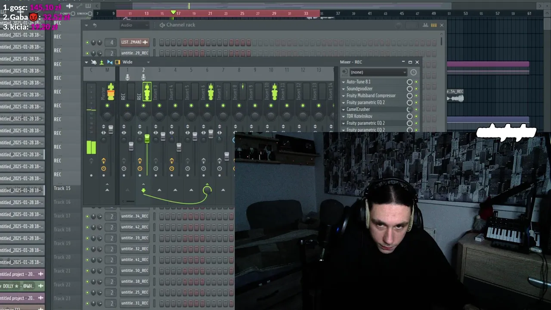Image resolution: width=551 pixels, height=310 pixels.
Task: Click the untitle..50_REC channel button
Action: tap(134, 270)
